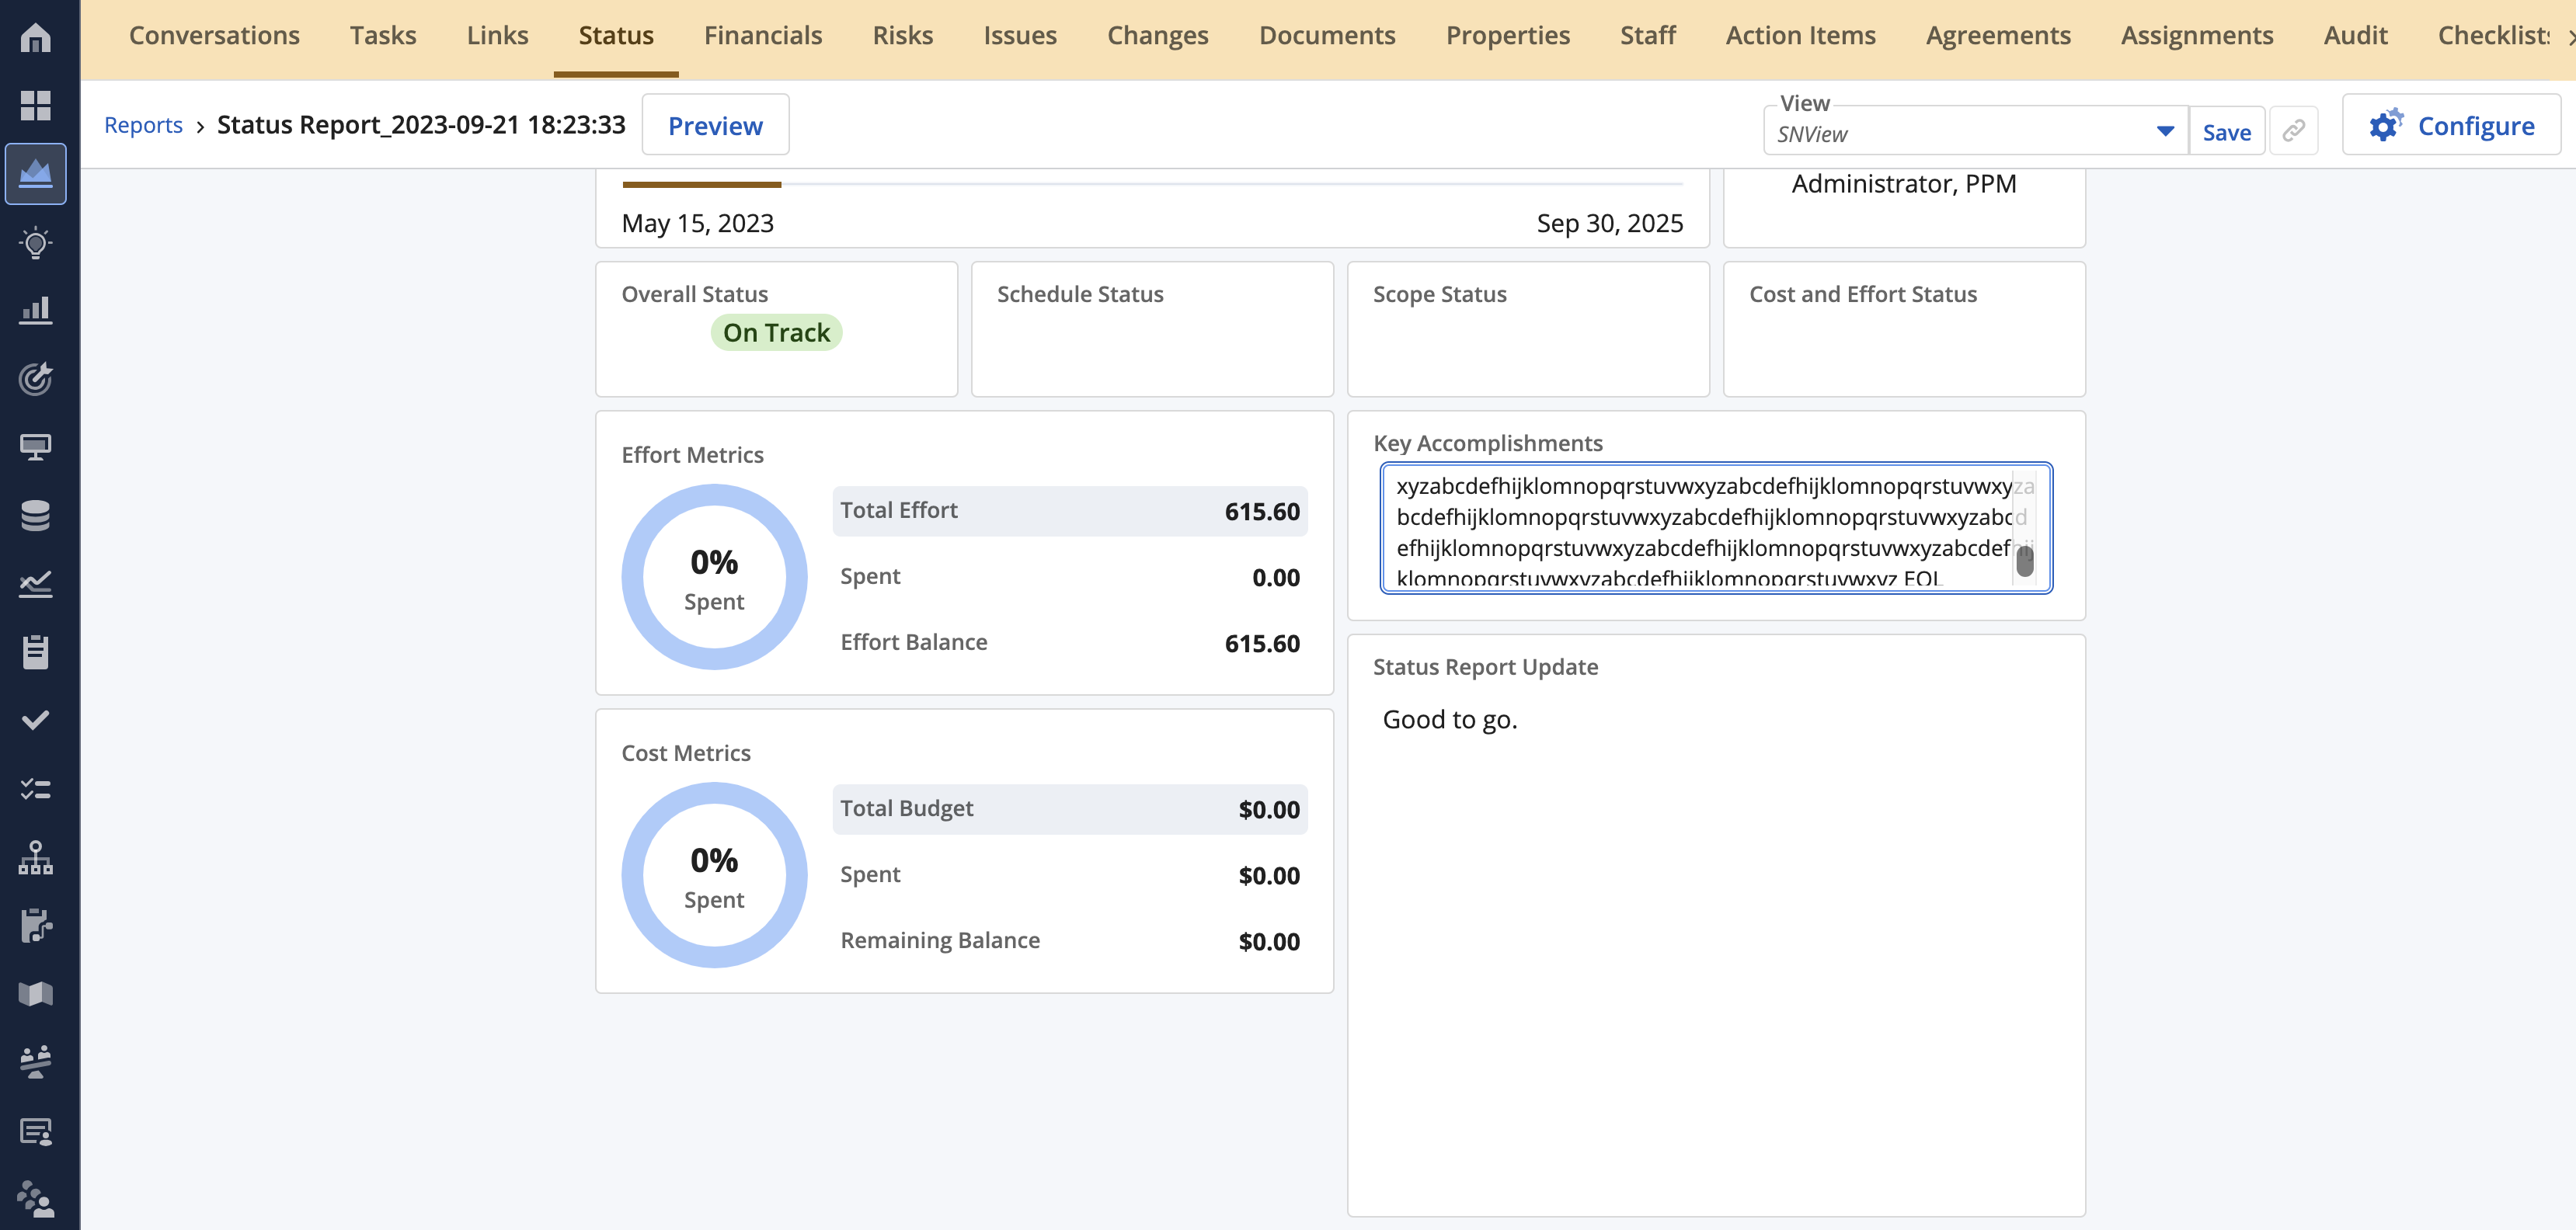Screen dimensions: 2576x1230
Task: Open the SNView view dropdown
Action: click(2164, 132)
